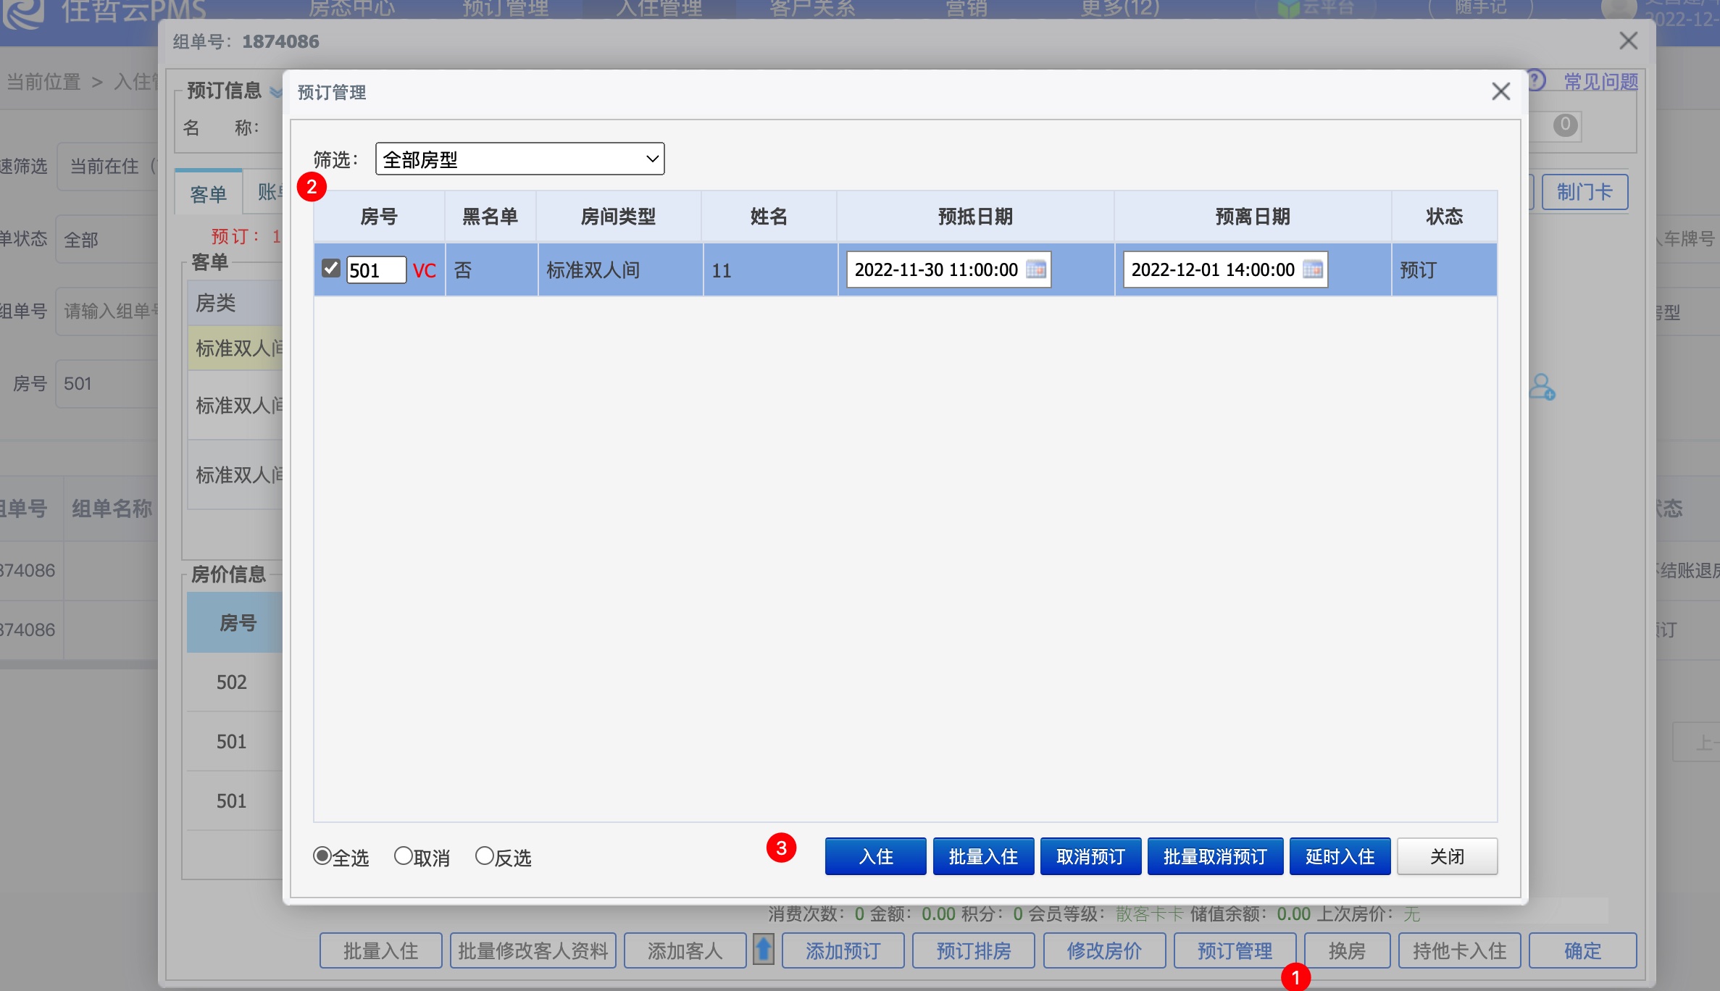Open 营销 in the top navigation
Screen dimensions: 1720x991
[x=967, y=9]
